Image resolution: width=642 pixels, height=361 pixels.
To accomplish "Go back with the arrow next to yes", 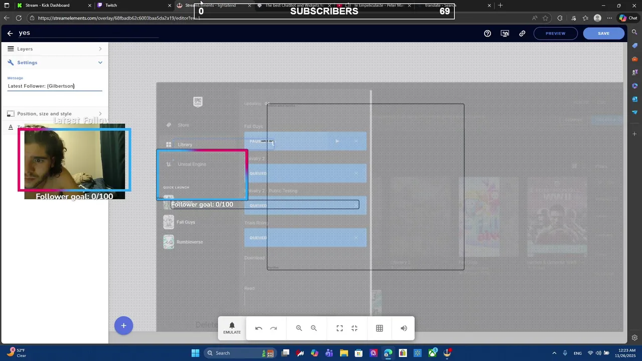I will coord(10,33).
